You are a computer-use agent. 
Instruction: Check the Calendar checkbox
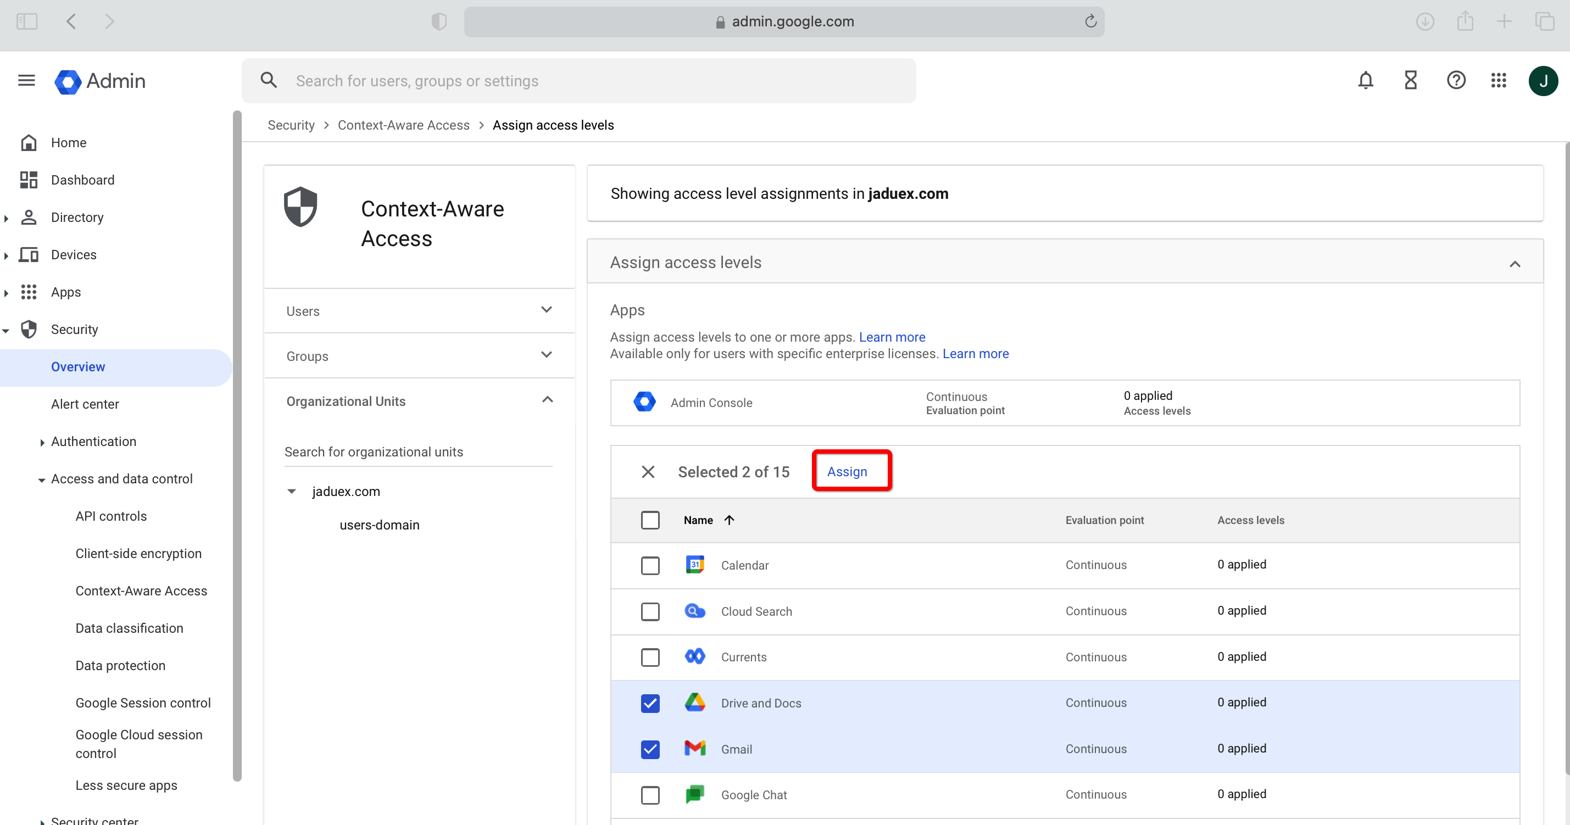click(x=650, y=565)
